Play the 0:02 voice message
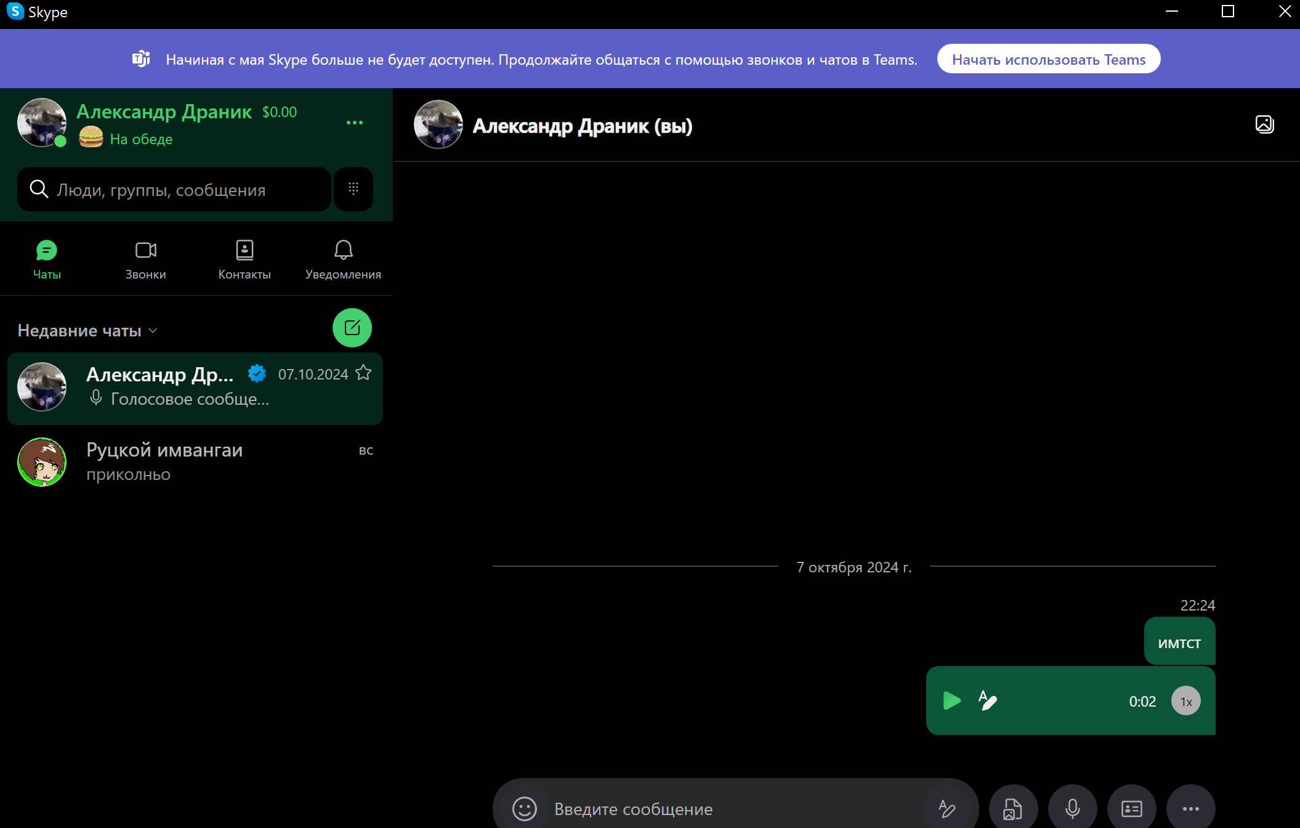 (952, 700)
